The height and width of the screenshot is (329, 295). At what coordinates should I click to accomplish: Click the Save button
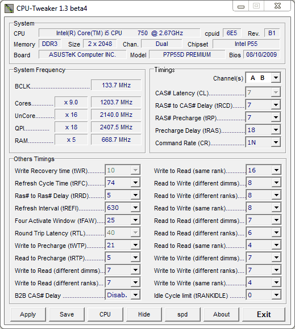tap(67, 314)
